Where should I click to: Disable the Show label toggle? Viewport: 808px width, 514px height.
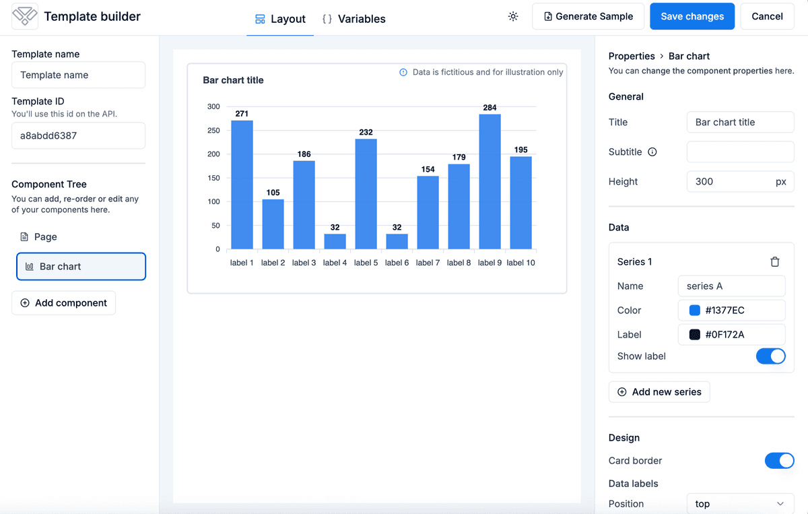tap(770, 356)
